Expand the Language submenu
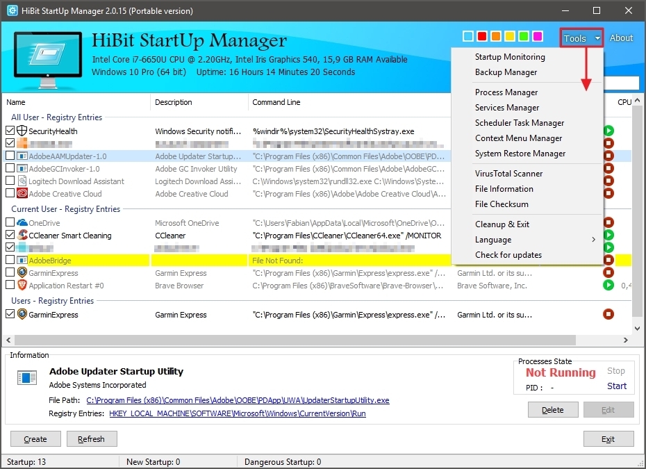Viewport: 646px width, 469px height. click(x=527, y=240)
